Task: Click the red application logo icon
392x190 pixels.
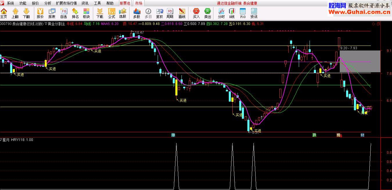Action: (2, 3)
